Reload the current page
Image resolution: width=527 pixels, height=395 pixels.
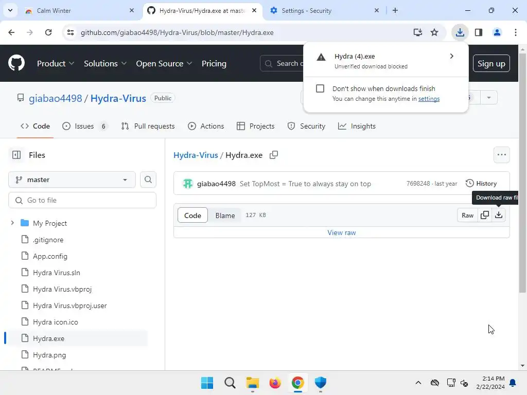tap(48, 32)
